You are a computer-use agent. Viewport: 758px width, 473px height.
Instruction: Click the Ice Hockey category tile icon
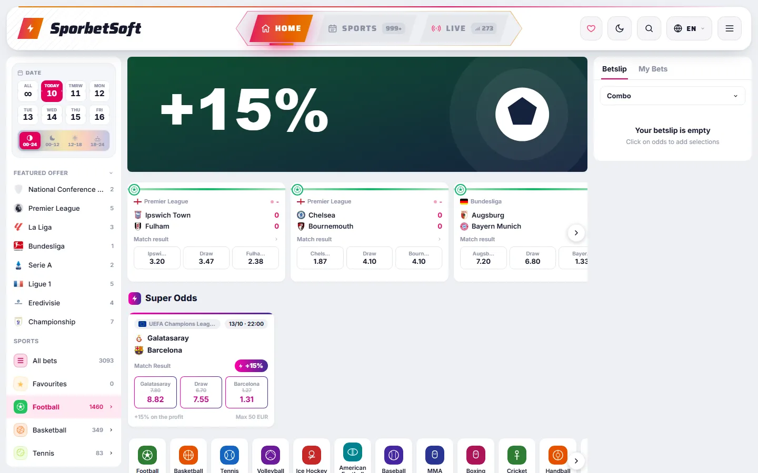(312, 455)
